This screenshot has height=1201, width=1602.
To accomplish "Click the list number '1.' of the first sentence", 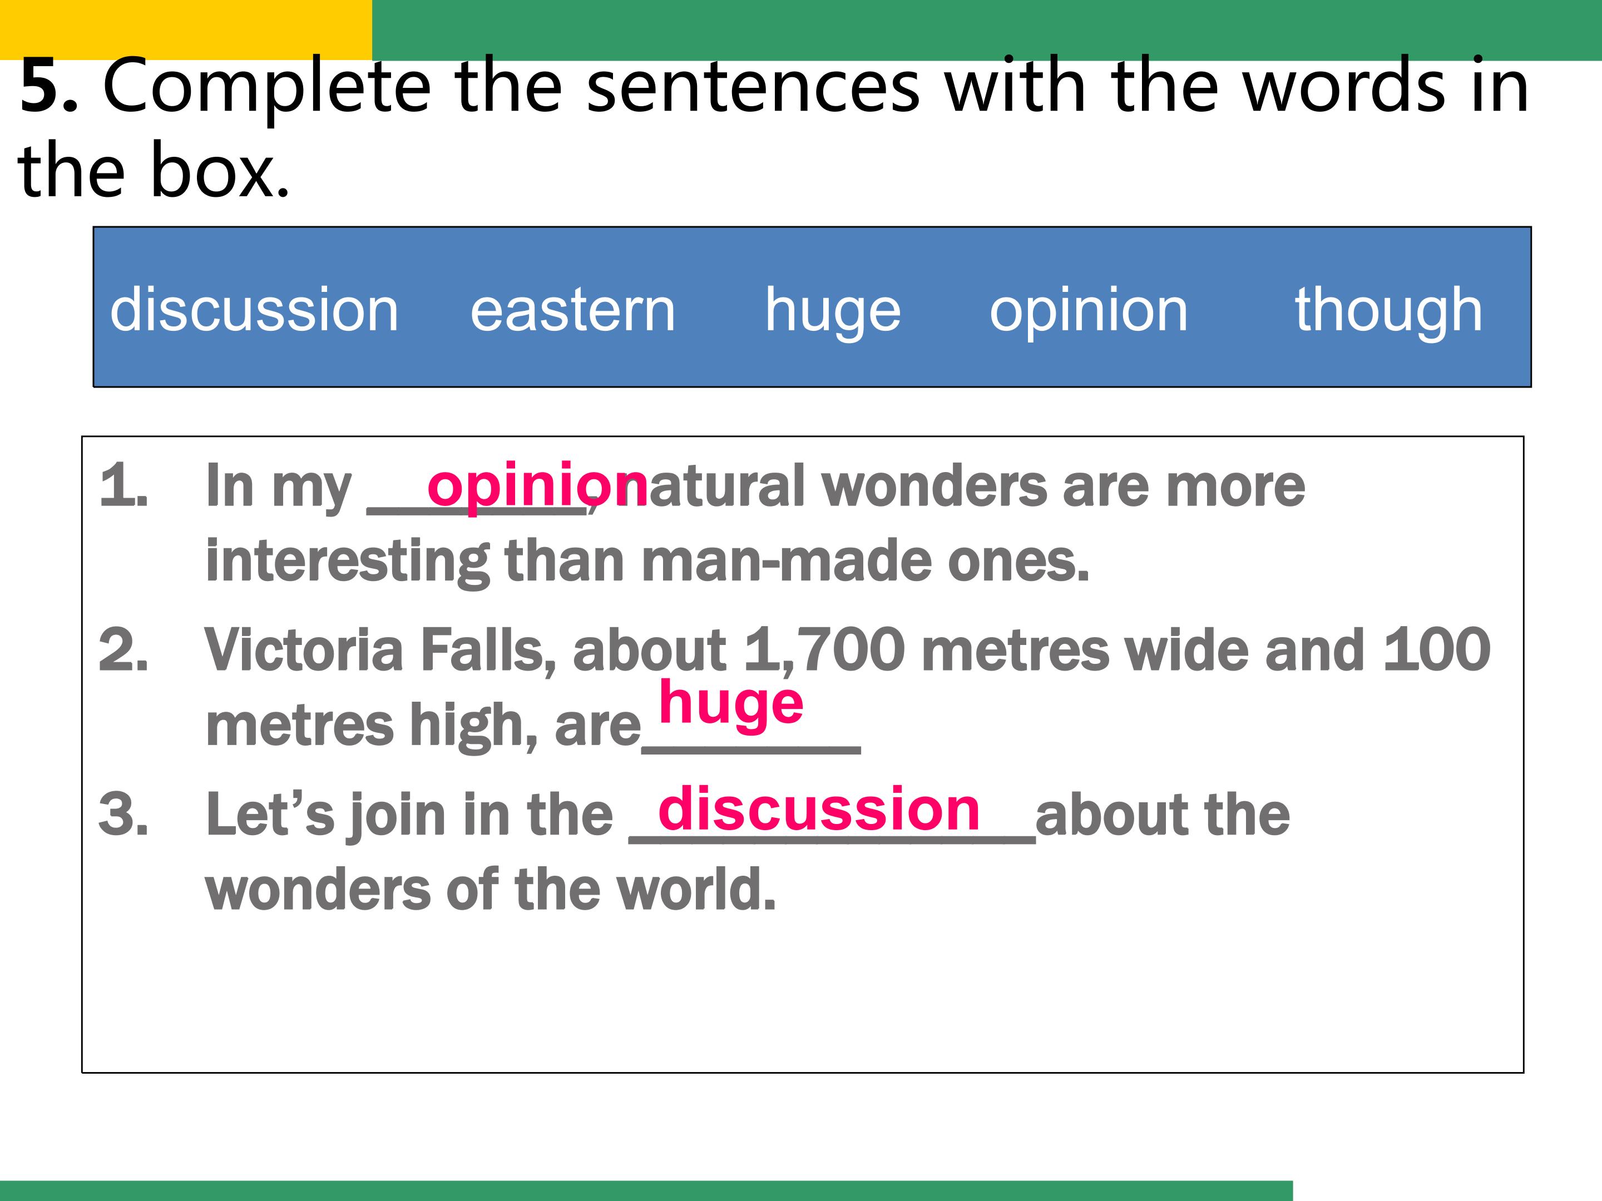I will (124, 485).
